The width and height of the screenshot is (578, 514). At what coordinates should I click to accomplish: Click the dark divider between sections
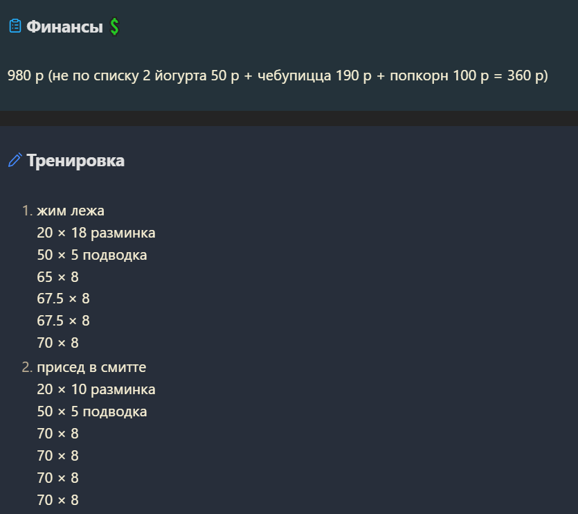pos(289,118)
